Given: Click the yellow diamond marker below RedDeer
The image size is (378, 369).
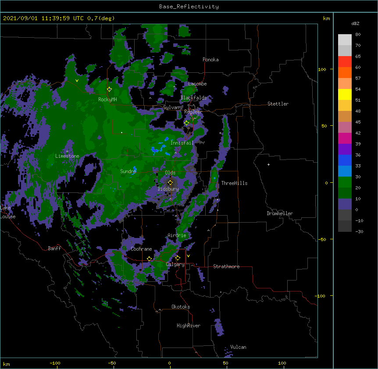Looking at the screenshot, I should [x=187, y=123].
